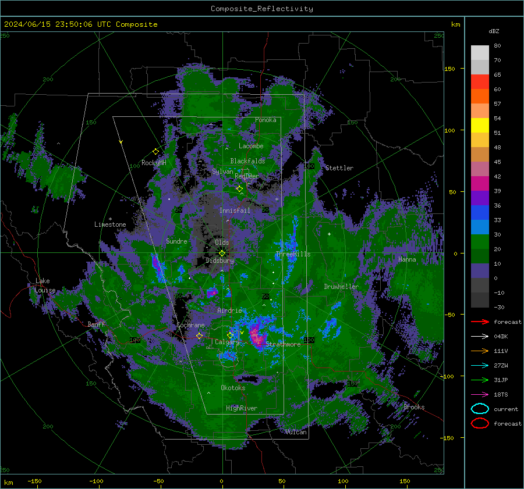Click the Airdrie city label
524x489 pixels.
229,310
